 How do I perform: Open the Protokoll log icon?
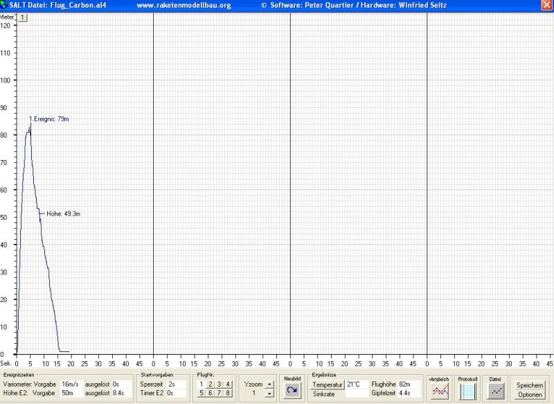pyautogui.click(x=468, y=391)
